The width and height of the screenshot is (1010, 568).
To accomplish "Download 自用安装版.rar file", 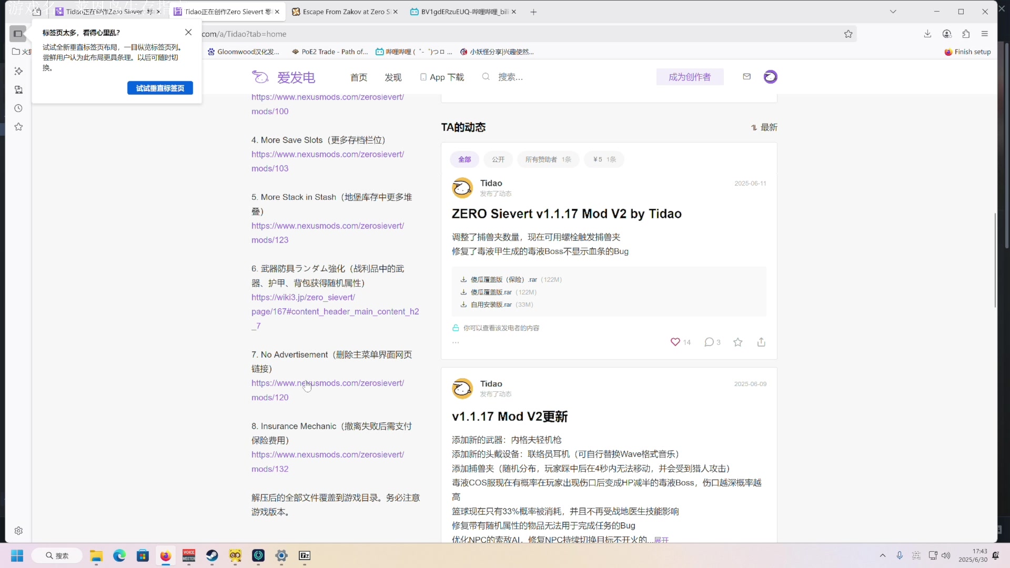I will click(491, 305).
